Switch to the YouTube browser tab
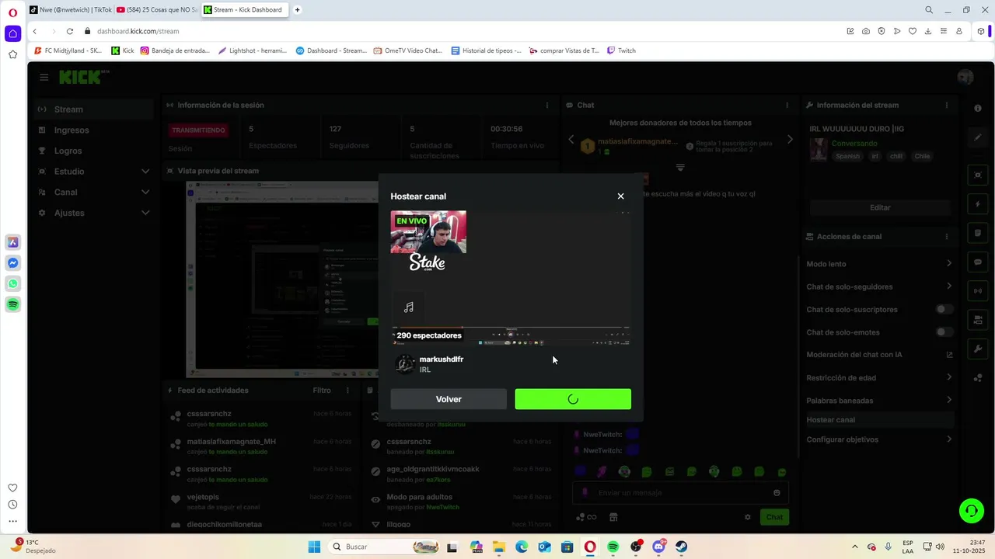 point(157,10)
